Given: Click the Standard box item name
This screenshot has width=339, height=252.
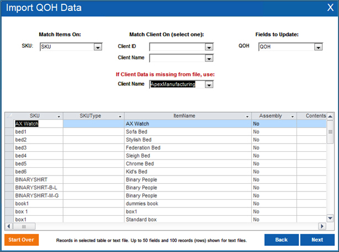Looking at the screenshot, I should click(141, 219).
